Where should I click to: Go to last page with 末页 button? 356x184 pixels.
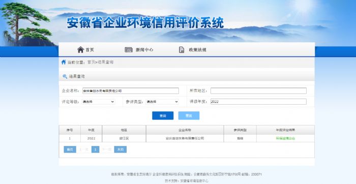tap(121, 149)
